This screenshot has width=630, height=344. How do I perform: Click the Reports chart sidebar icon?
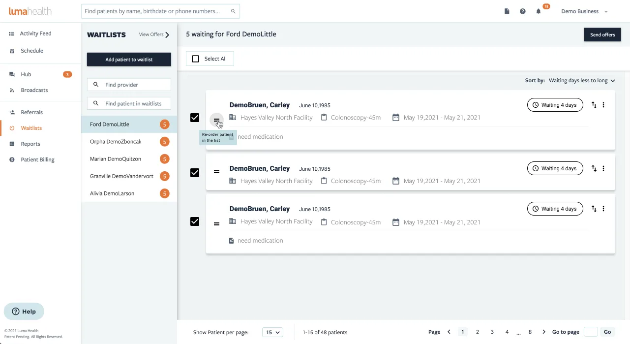[12, 144]
